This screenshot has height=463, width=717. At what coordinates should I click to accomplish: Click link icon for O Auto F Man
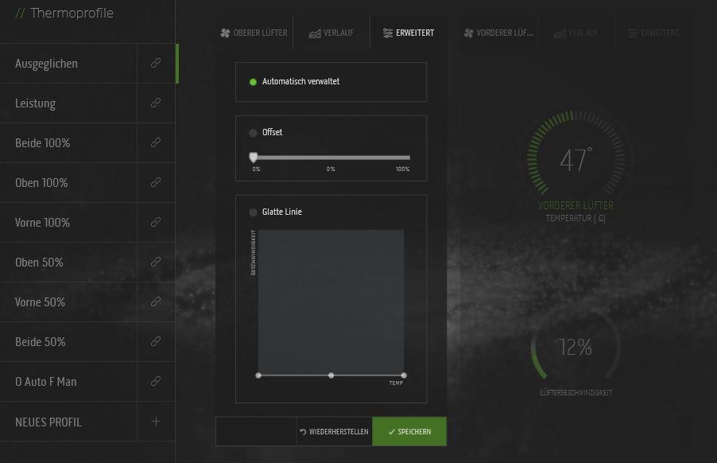[x=156, y=382]
